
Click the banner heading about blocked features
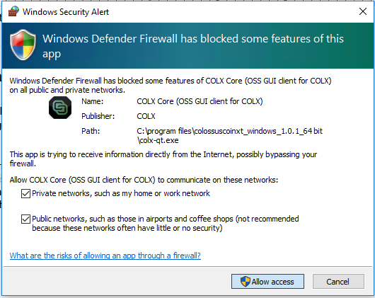[193, 46]
